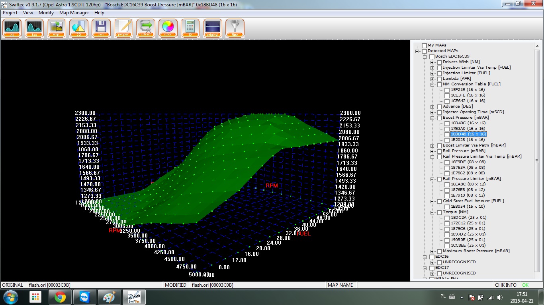The height and width of the screenshot is (305, 544).
Task: Open the Map Manager menu
Action: [x=74, y=13]
